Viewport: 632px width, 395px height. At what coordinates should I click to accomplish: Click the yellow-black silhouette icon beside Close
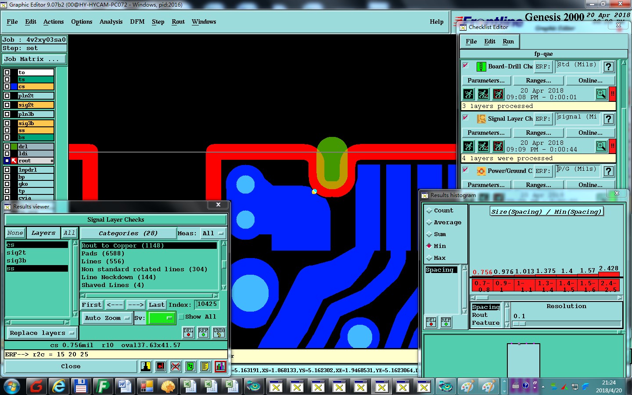pyautogui.click(x=146, y=366)
